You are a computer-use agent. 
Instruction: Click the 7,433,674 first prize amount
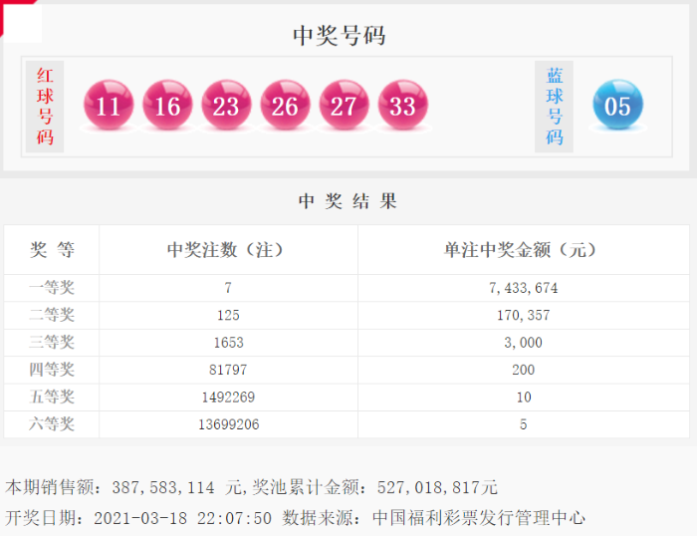pos(526,288)
